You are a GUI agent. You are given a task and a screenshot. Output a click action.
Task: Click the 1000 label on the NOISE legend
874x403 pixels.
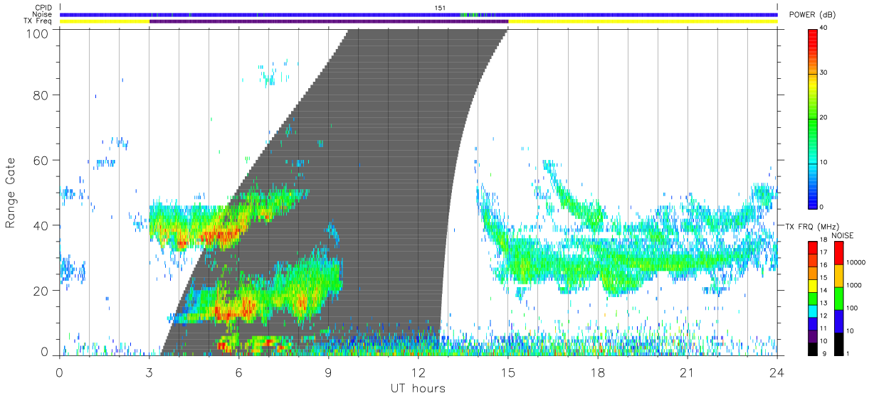(x=853, y=285)
